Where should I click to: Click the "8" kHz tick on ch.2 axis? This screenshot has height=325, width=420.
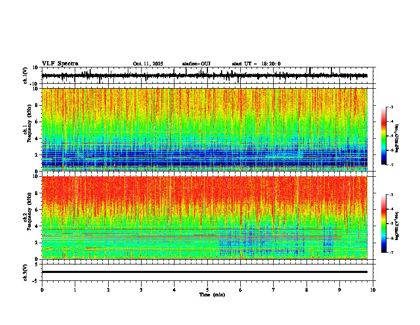(x=37, y=193)
